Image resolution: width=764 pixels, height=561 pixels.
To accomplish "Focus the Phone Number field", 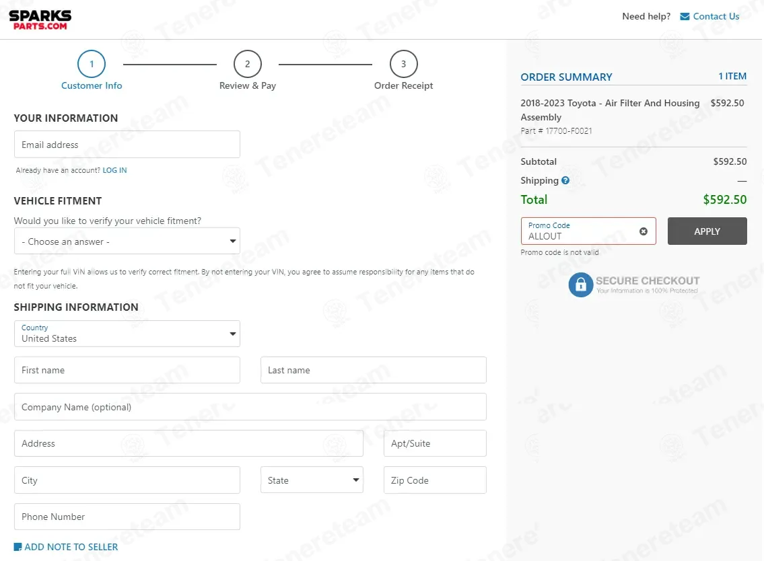I will 127,517.
